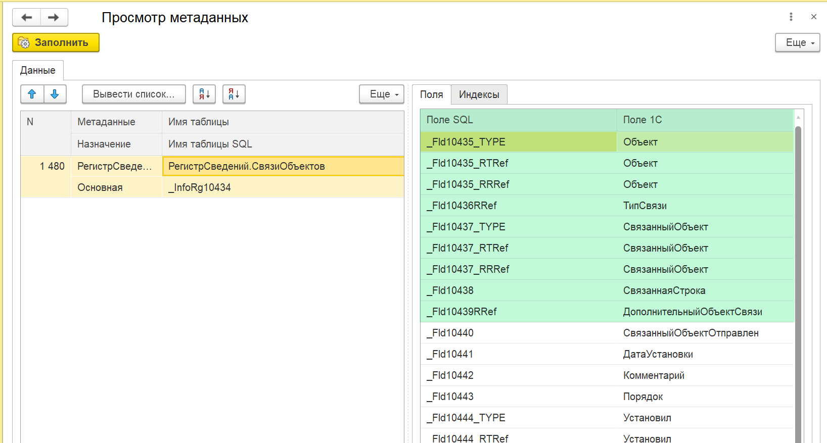
Task: Switch to the Индексы tab
Action: point(479,94)
